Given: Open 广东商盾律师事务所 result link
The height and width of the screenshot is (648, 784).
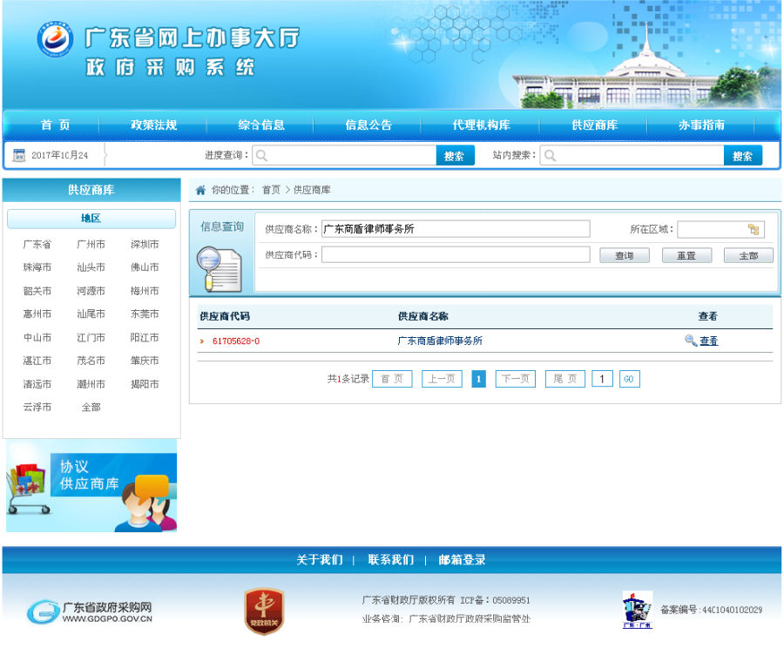Looking at the screenshot, I should (440, 341).
